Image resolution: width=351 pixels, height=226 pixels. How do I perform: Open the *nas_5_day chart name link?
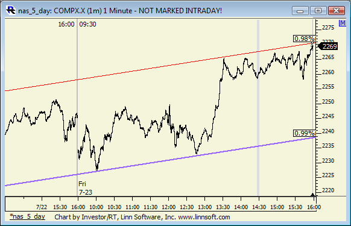[x=27, y=216]
